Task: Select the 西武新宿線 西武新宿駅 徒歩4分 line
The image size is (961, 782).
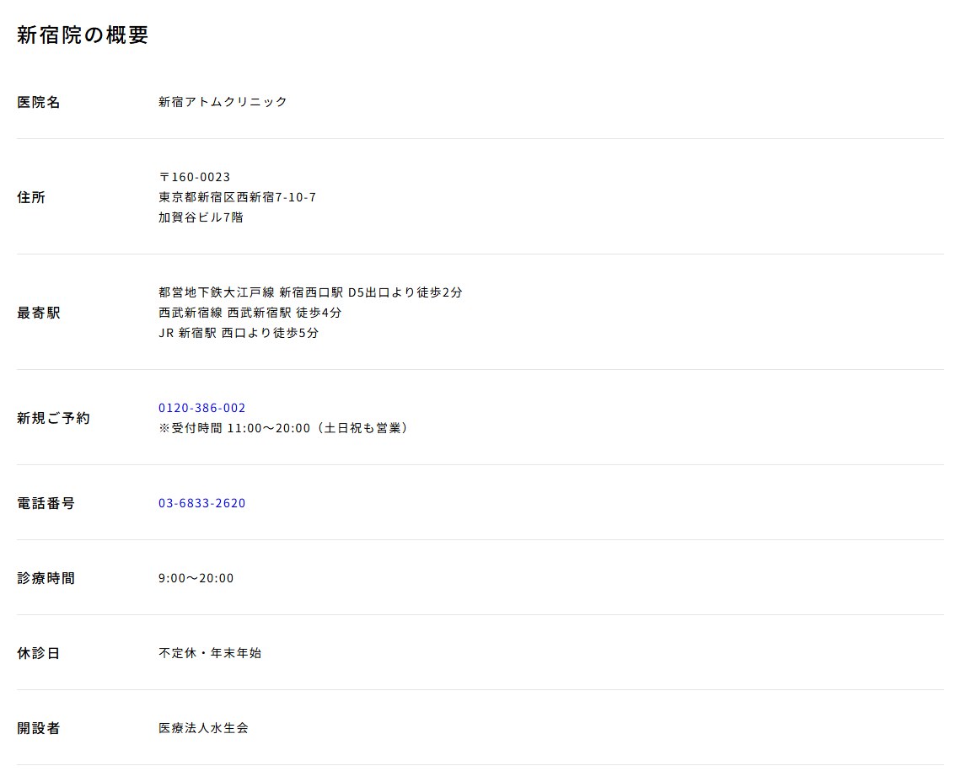Action: pos(250,313)
